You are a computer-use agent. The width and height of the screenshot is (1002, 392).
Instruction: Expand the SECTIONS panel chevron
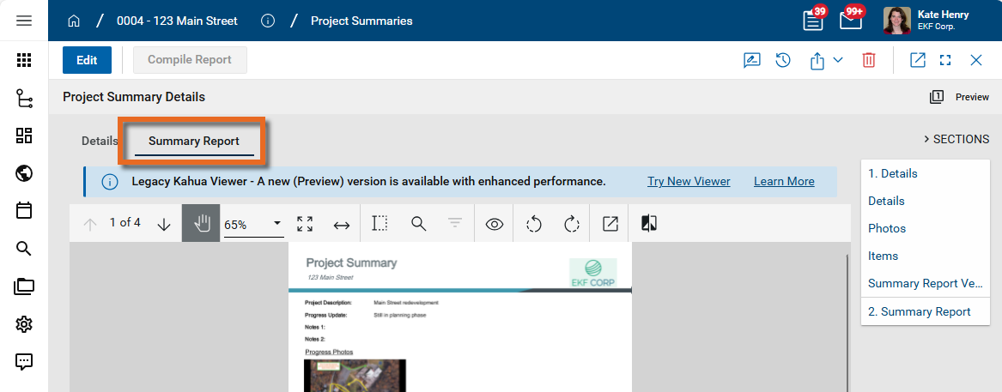point(927,139)
